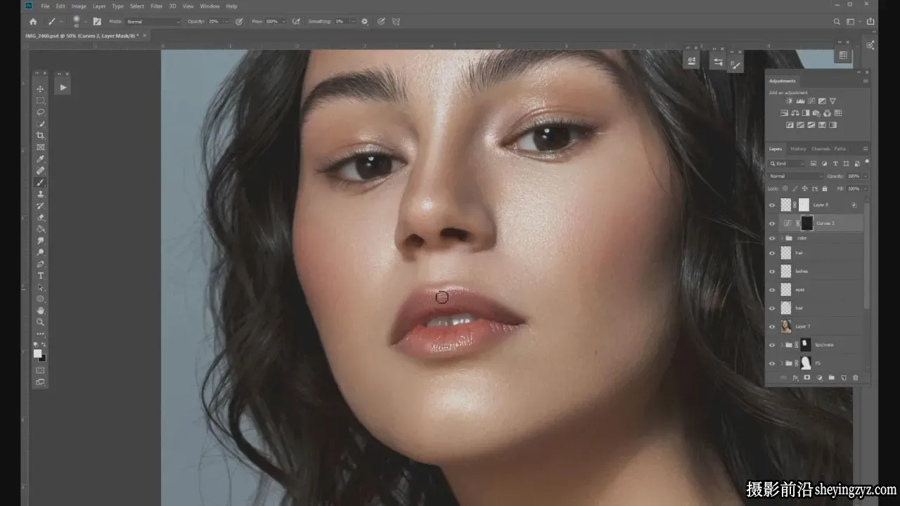Toggle visibility of the color group

coord(772,238)
